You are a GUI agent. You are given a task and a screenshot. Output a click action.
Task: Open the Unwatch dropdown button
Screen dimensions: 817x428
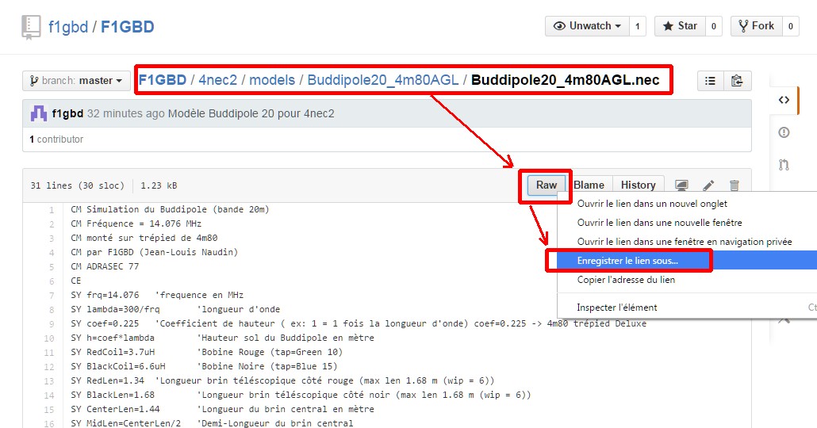coord(587,26)
